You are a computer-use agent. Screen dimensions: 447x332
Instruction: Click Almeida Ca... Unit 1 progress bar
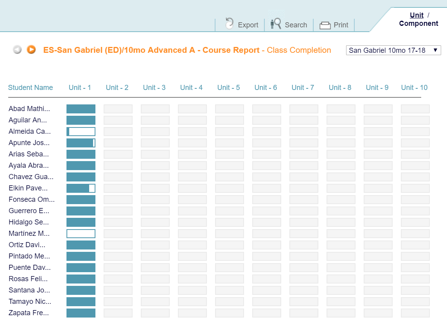81,131
